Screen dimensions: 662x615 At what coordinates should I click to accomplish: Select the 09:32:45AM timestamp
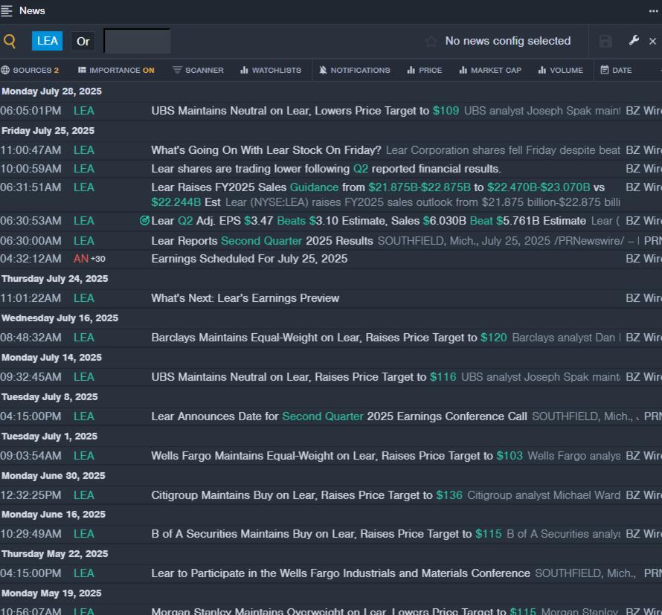(x=30, y=377)
